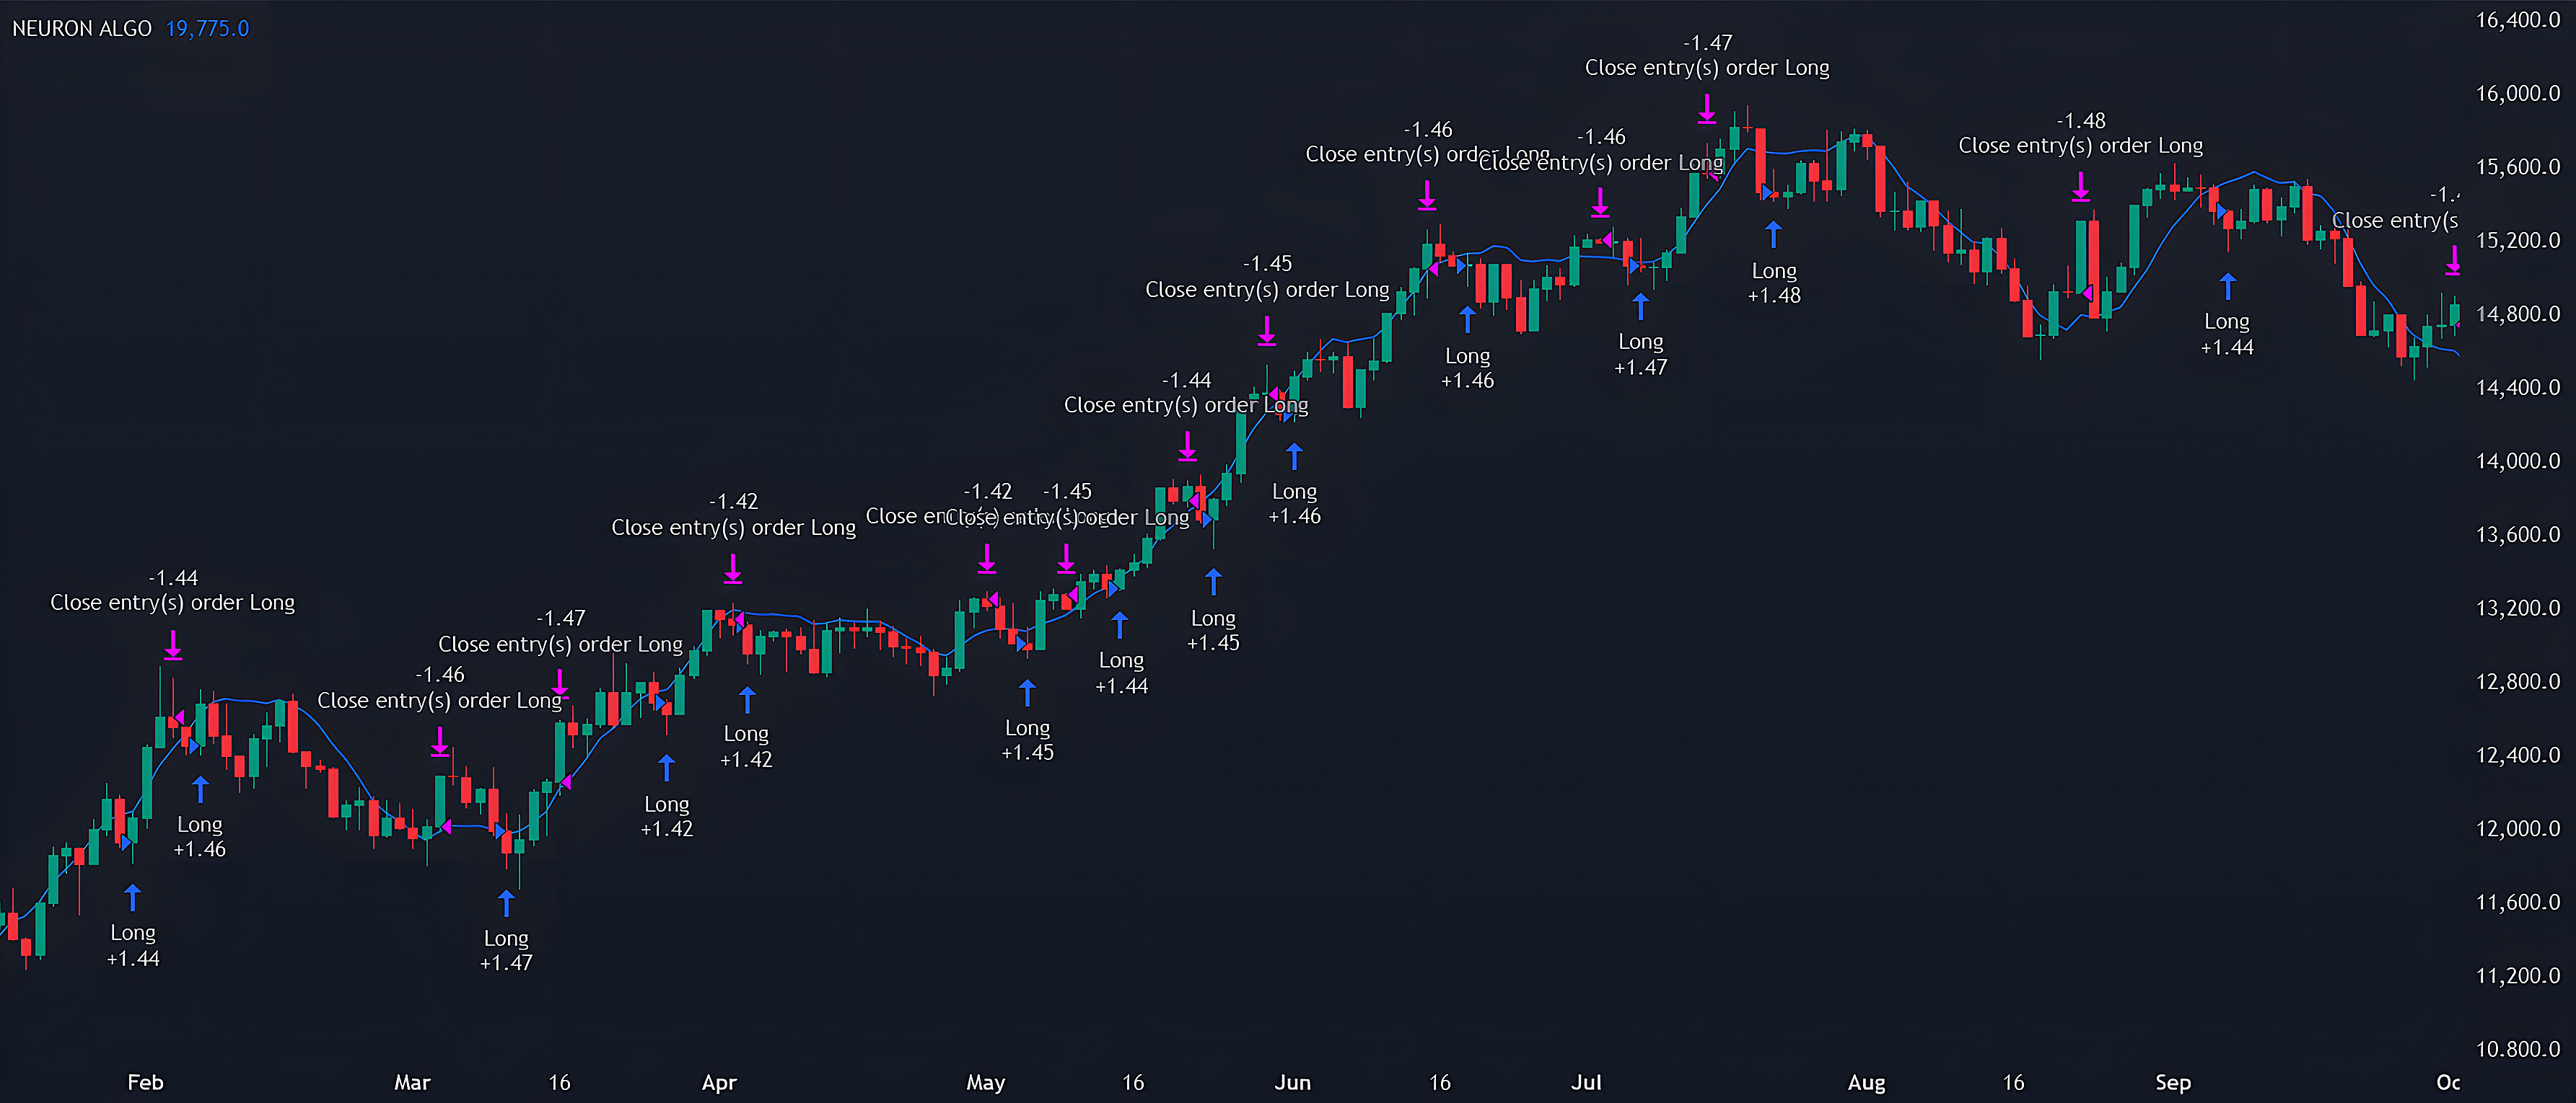Click the 11,600.0 price axis label

tap(2518, 902)
